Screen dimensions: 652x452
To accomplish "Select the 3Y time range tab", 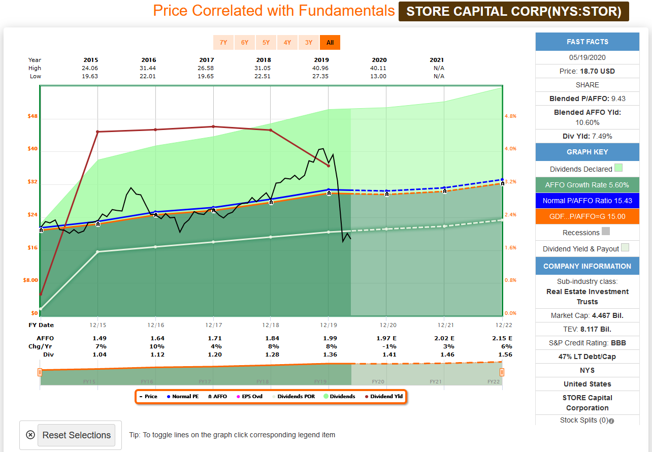I will [309, 43].
